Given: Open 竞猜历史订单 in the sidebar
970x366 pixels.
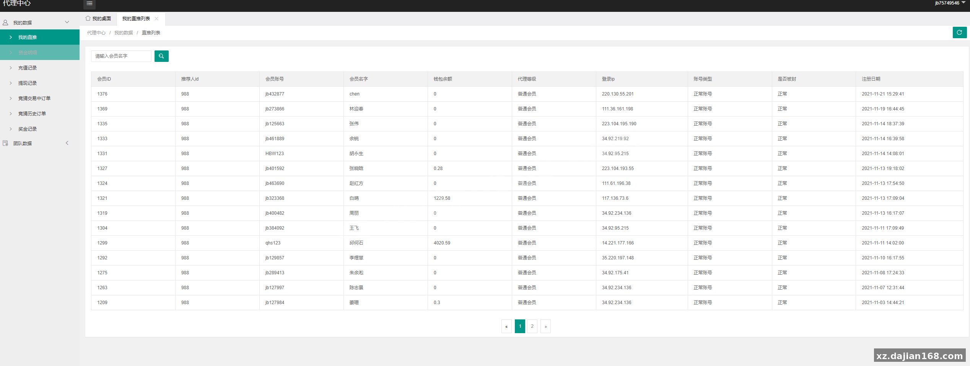Looking at the screenshot, I should tap(40, 113).
